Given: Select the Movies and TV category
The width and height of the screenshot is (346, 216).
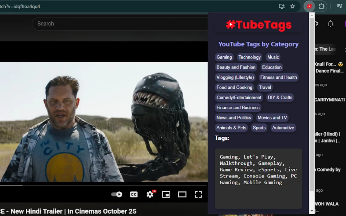Looking at the screenshot, I should pyautogui.click(x=272, y=118).
